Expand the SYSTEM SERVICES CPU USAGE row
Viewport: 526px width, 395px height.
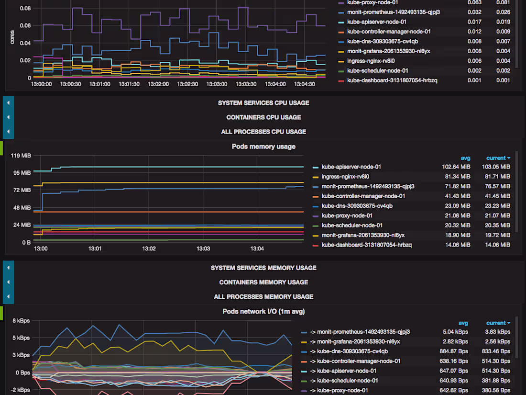(x=263, y=102)
